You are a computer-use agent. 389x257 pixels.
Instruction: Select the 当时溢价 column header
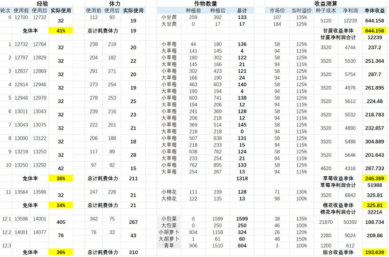tap(301, 11)
